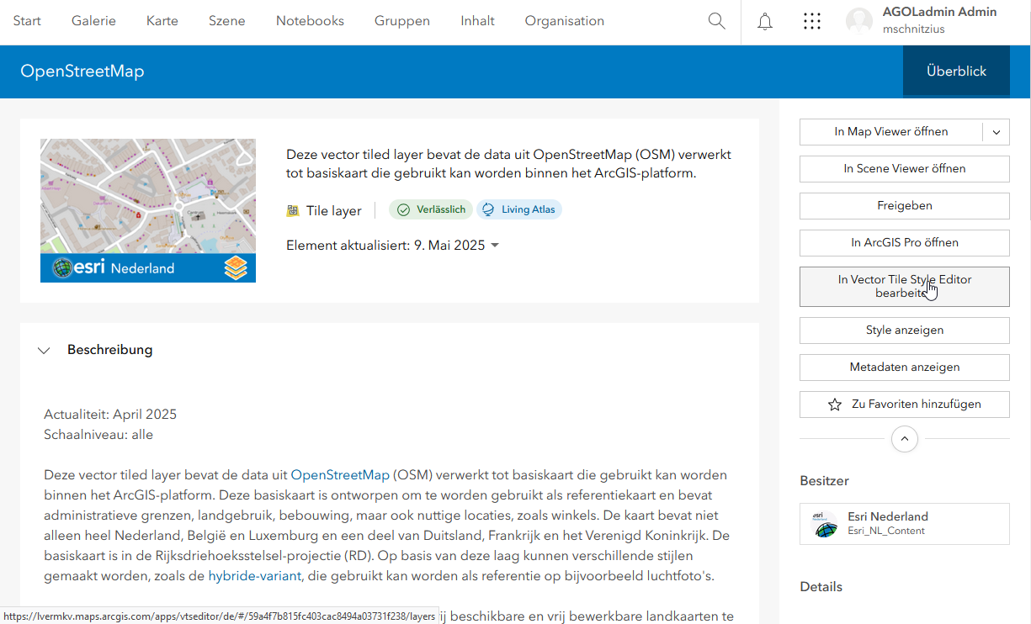
Task: Click the Esri_NL_Content username text
Action: pyautogui.click(x=886, y=531)
